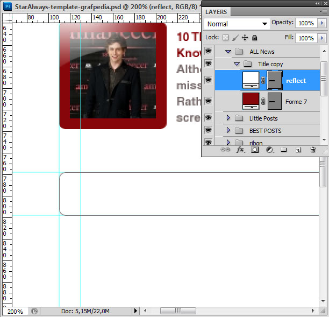
Task: Select the LAYERS panel tab
Action: (x=216, y=12)
